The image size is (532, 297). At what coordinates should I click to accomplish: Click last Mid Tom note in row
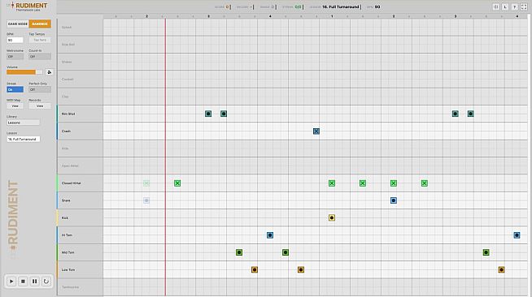point(486,252)
